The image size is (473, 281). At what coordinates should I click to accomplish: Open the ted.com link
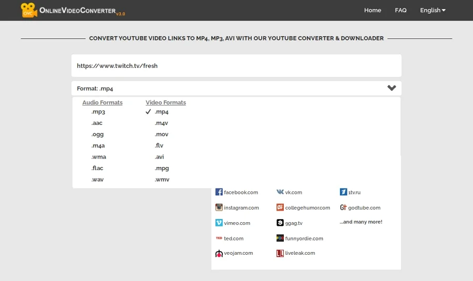coord(233,238)
